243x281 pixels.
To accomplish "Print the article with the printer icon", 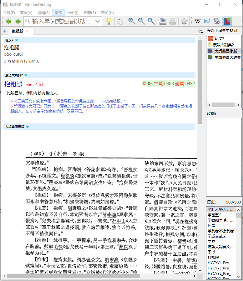I will (173, 21).
